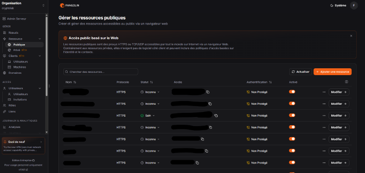Switch the Système theme setting
365x173 pixels.
point(338,5)
